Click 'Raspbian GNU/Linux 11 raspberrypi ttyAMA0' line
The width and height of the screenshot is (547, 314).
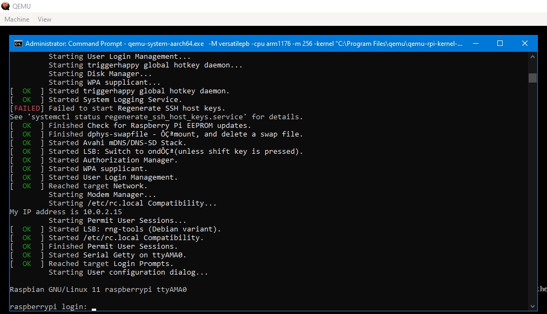[x=98, y=290]
